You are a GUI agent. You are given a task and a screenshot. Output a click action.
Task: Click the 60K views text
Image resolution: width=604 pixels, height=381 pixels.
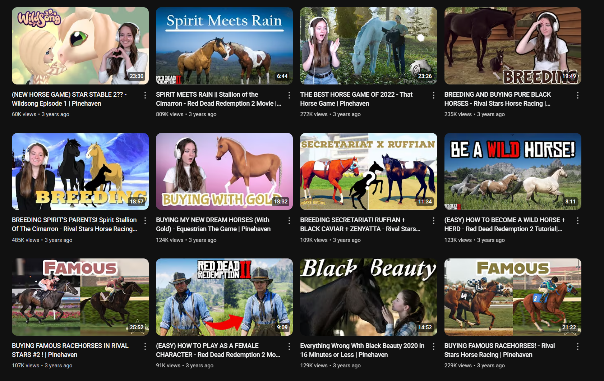click(x=24, y=114)
